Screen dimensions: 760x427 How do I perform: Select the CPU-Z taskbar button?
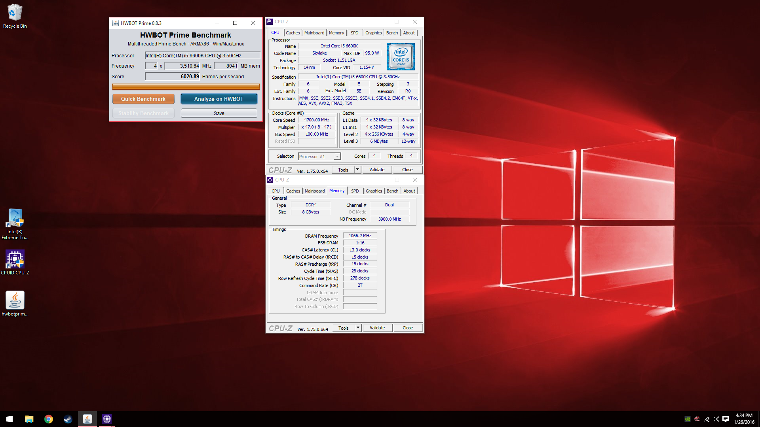106,419
